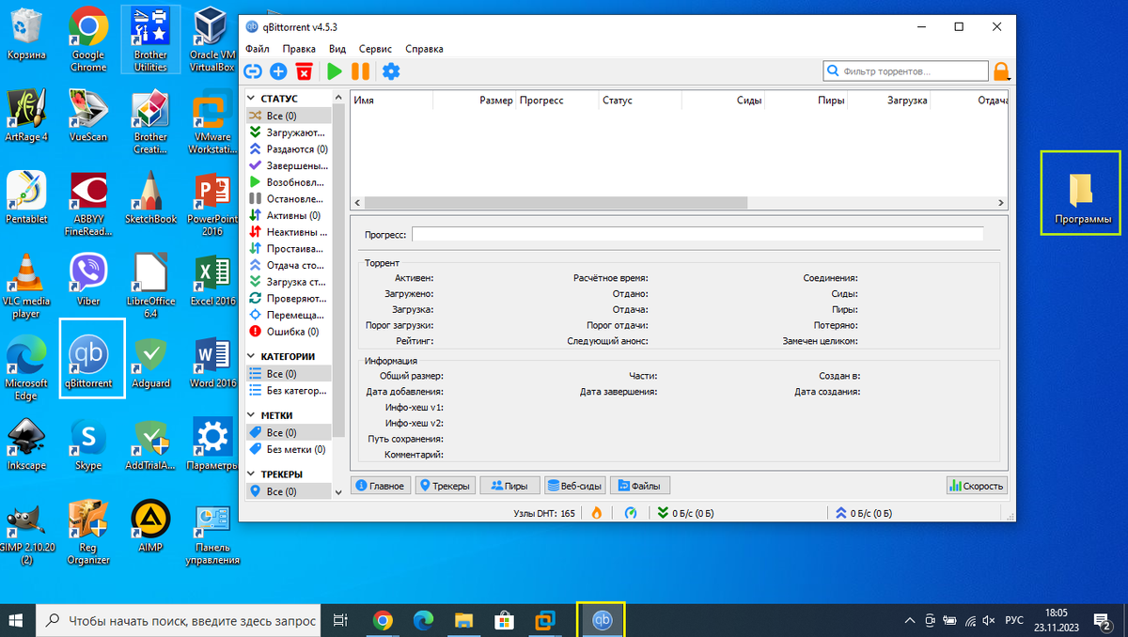1128x637 pixels.
Task: Click the Фильтр торрентов search field
Action: (905, 71)
